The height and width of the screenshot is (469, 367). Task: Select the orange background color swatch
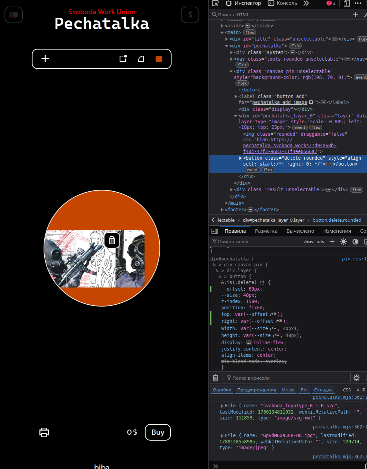[159, 59]
